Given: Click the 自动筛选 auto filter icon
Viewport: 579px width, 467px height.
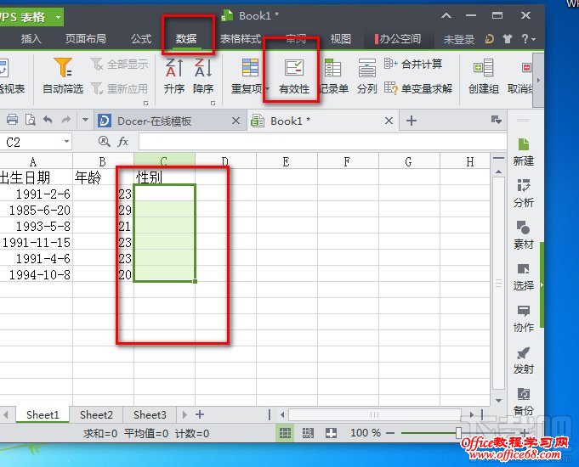Looking at the screenshot, I should pyautogui.click(x=63, y=68).
